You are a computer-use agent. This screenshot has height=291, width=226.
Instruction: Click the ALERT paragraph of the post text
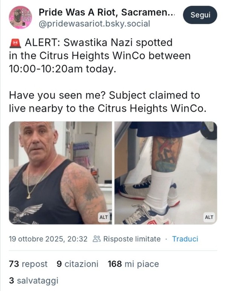[x=100, y=56]
